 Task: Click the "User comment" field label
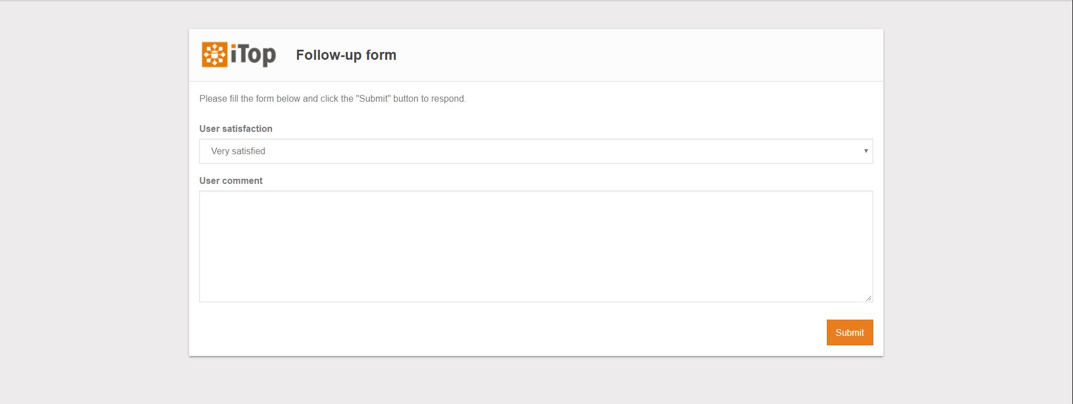tap(230, 180)
